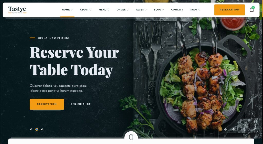
Task: Select the active second slider dot
Action: pos(37,129)
